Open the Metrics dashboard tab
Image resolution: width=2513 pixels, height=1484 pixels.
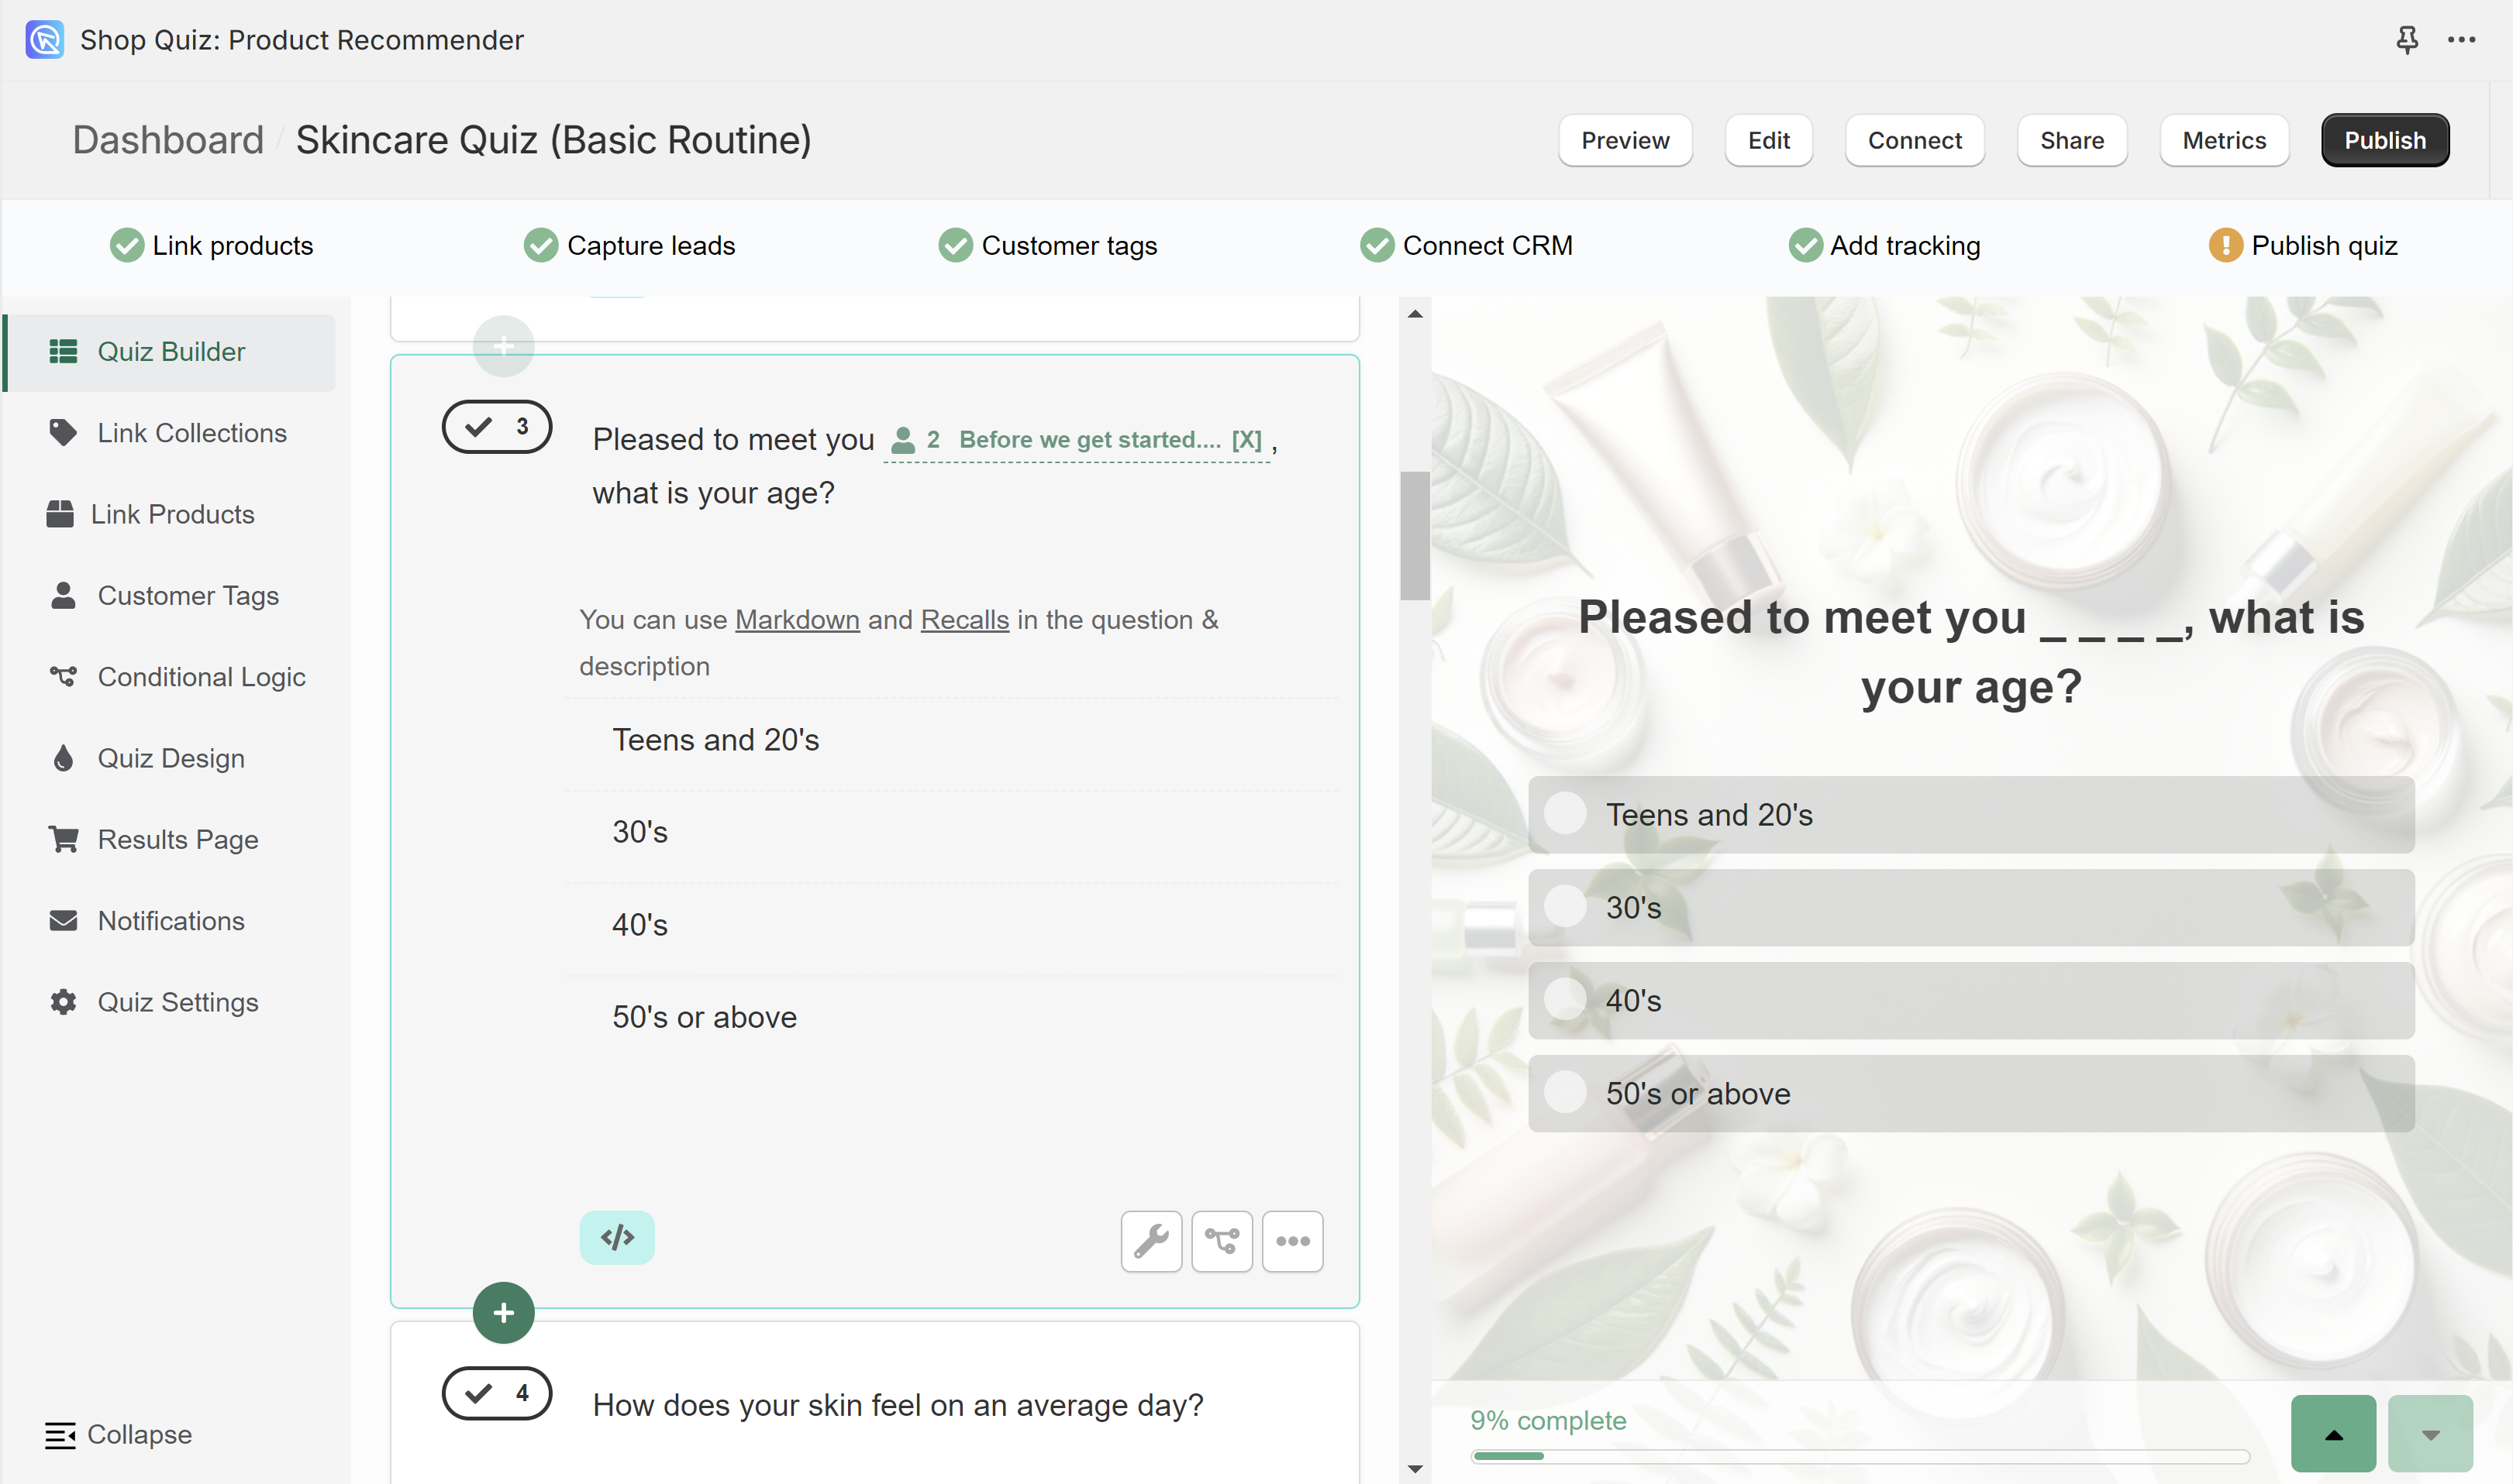[x=2225, y=138]
